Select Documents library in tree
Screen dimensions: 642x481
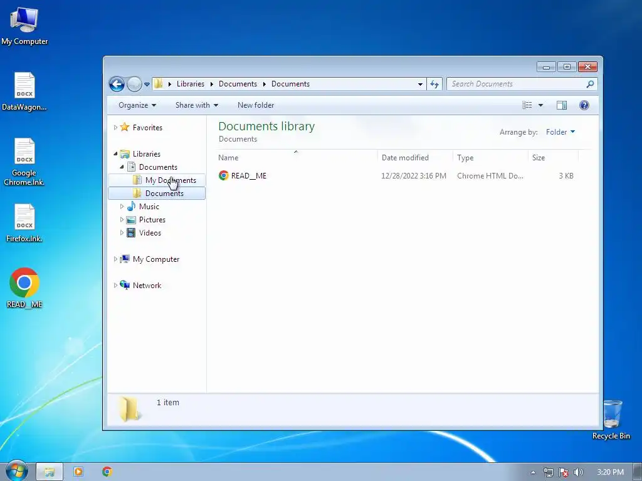(158, 167)
